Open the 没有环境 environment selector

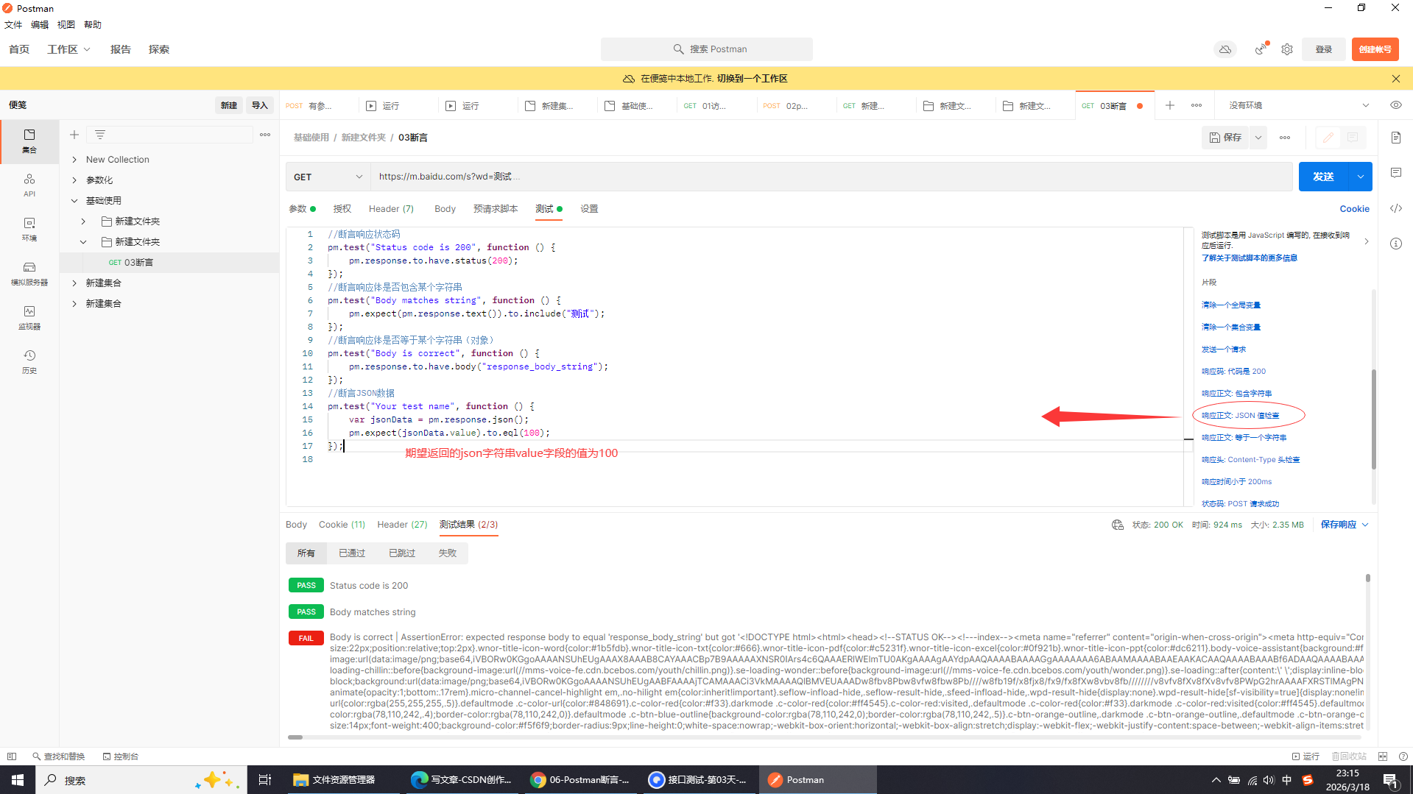(x=1299, y=105)
